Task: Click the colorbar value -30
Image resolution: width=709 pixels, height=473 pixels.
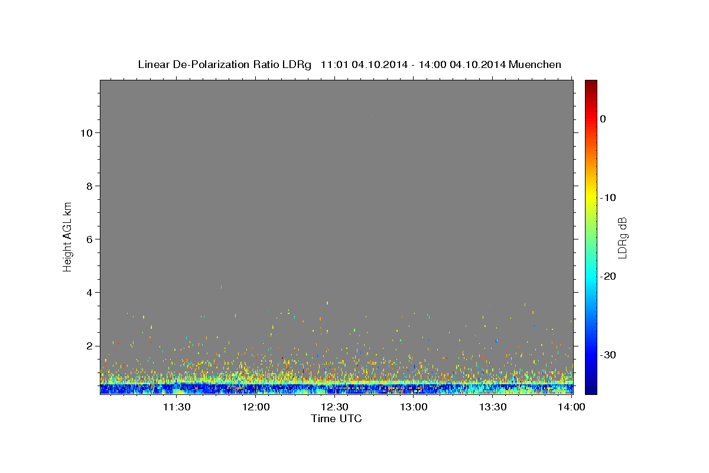Action: pyautogui.click(x=609, y=355)
